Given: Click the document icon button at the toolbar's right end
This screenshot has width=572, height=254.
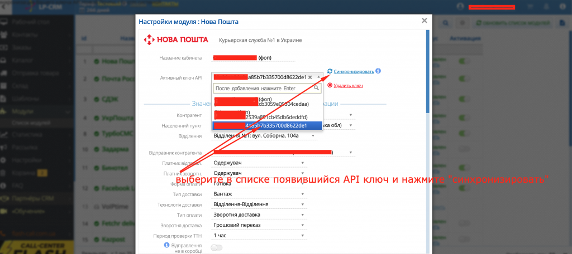Looking at the screenshot, I should (x=563, y=23).
